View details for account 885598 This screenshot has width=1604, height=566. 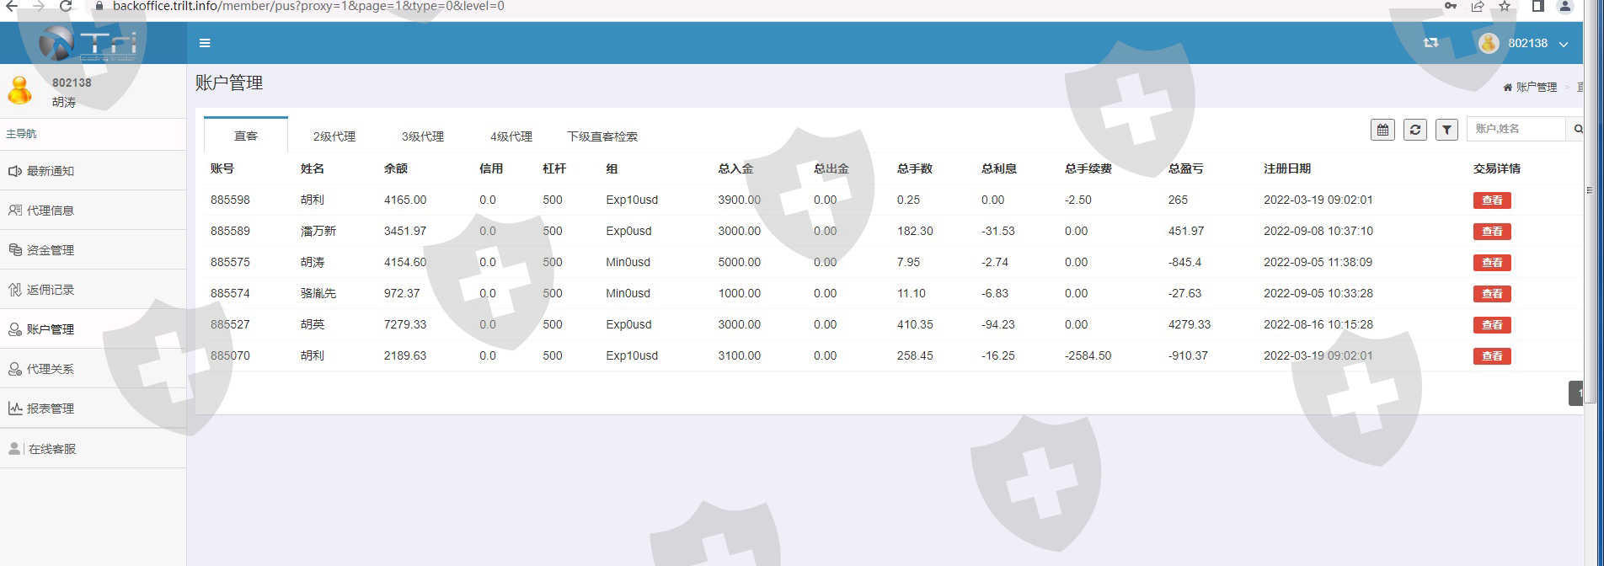1491,200
